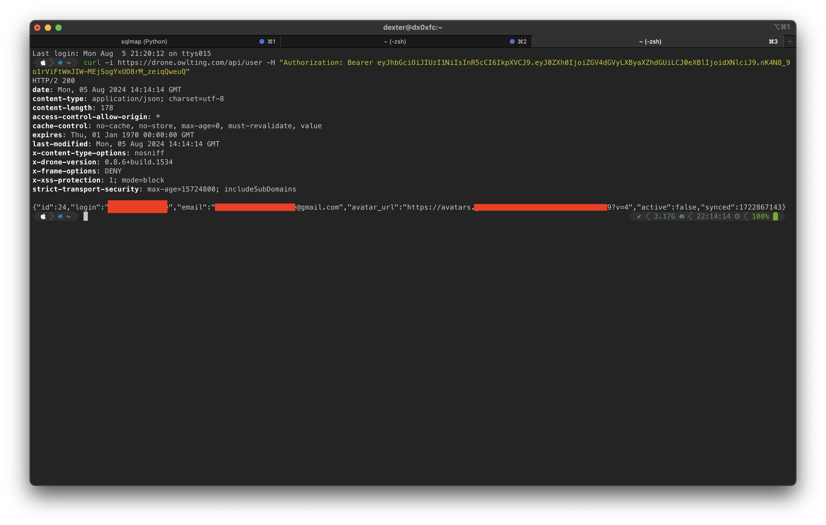Click the green battery icon

[776, 216]
